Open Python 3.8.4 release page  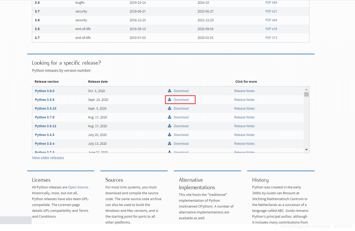tap(44, 144)
